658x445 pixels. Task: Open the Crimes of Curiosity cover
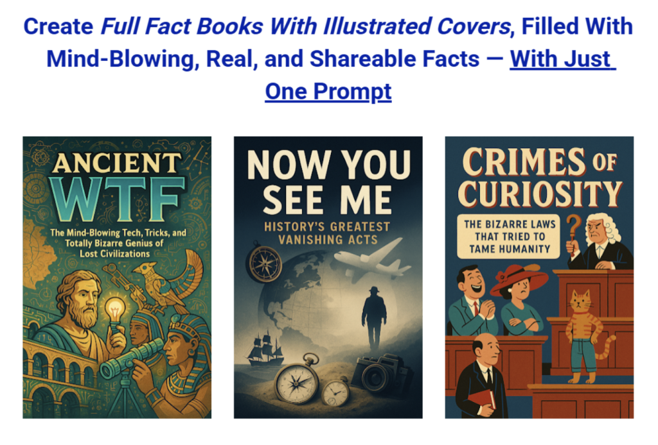click(x=539, y=277)
